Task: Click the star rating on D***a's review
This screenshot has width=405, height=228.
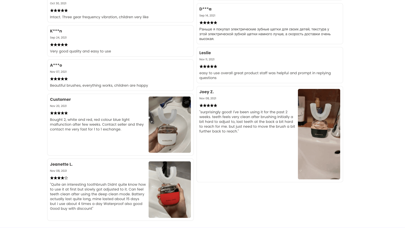Action: coord(208,23)
